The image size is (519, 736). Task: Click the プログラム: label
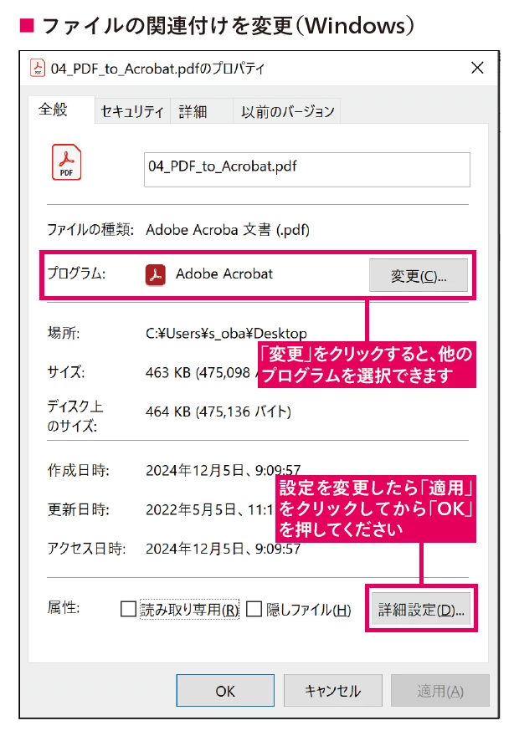click(76, 273)
